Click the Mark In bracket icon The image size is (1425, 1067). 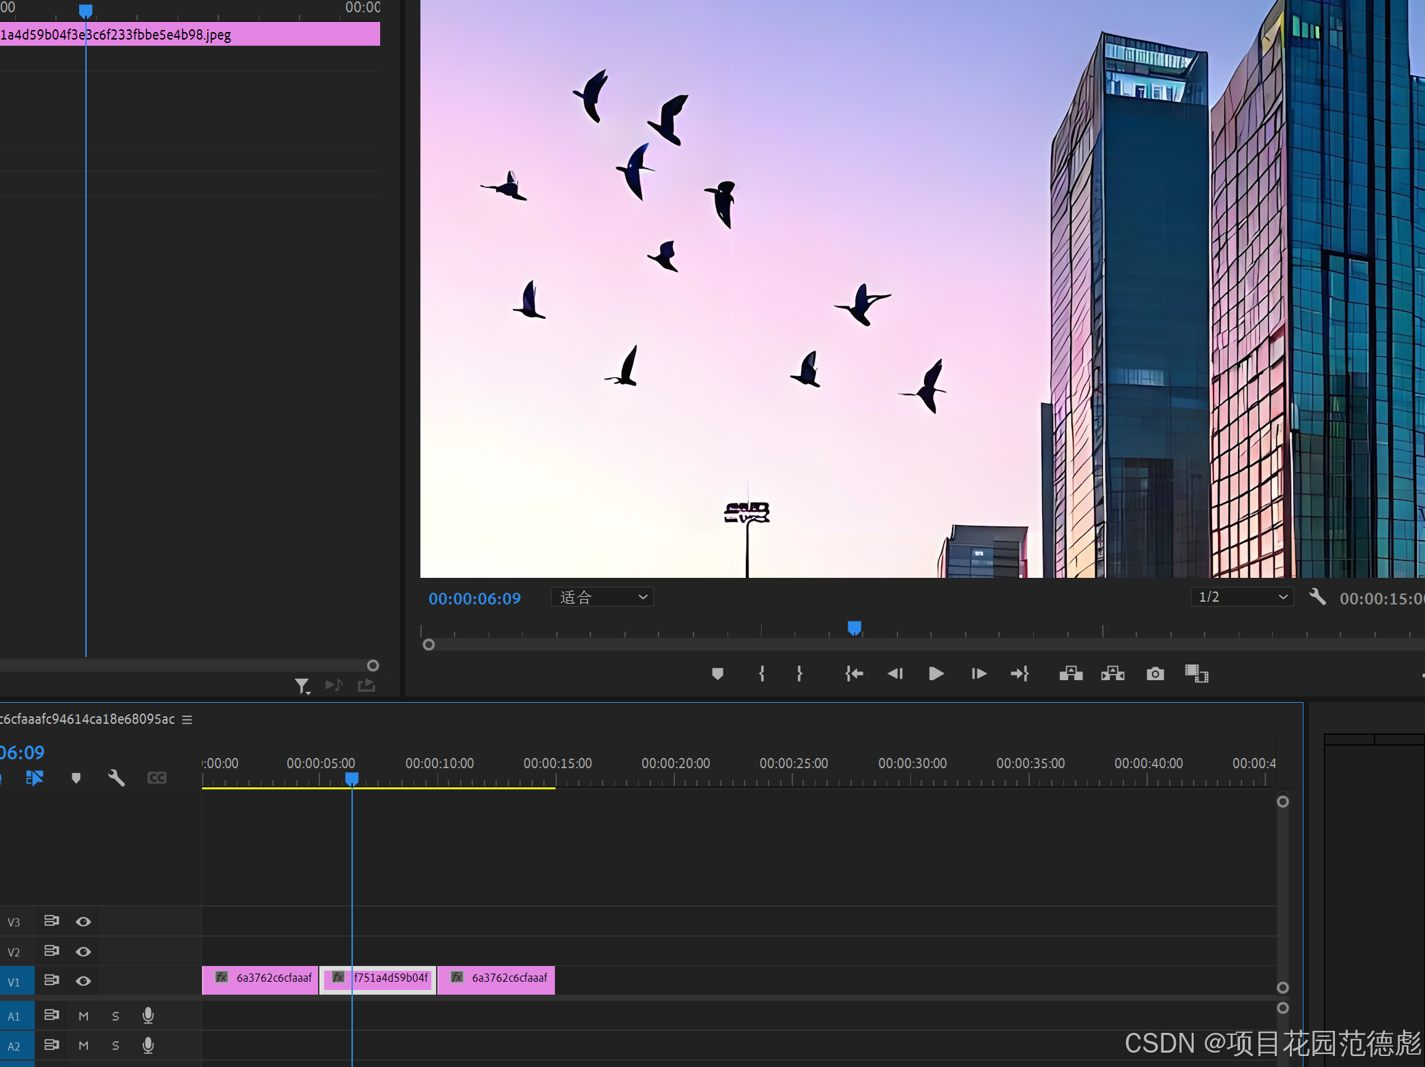[762, 674]
